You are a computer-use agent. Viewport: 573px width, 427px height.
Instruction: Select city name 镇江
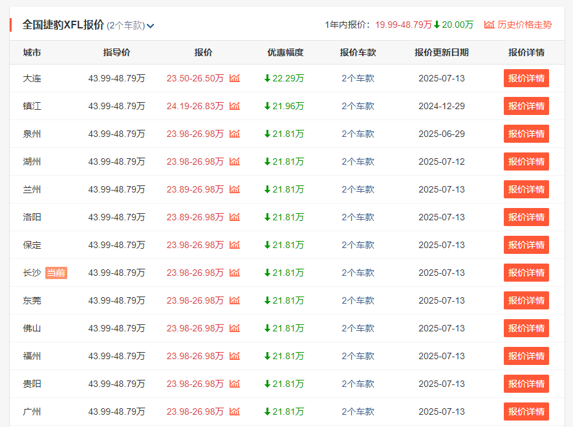pyautogui.click(x=32, y=106)
